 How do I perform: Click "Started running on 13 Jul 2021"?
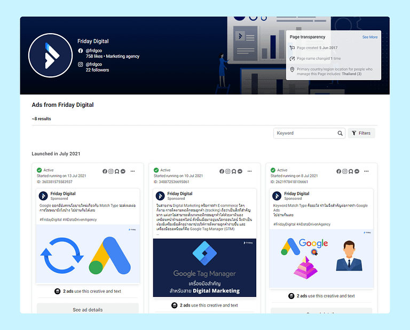61,176
